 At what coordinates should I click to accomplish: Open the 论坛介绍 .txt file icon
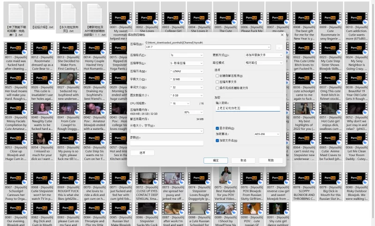(43, 15)
